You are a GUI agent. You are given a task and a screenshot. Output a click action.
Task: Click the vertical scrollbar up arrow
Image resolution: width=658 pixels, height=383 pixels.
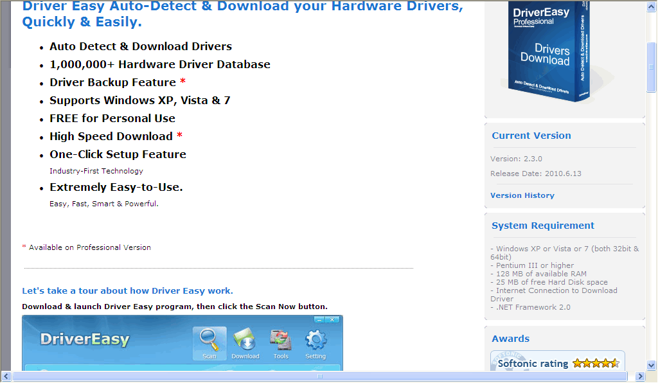[x=650, y=6]
